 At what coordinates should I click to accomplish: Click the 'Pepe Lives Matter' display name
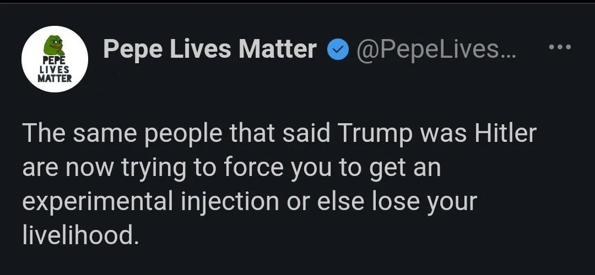point(209,50)
